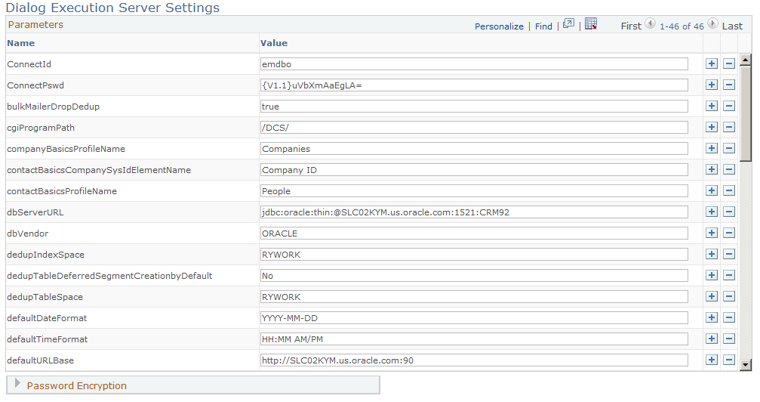Add a row after dedupTableSpace
760x402 pixels.
[x=712, y=297]
